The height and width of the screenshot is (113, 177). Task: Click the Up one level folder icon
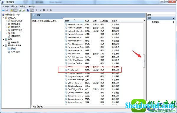(x=12, y=10)
